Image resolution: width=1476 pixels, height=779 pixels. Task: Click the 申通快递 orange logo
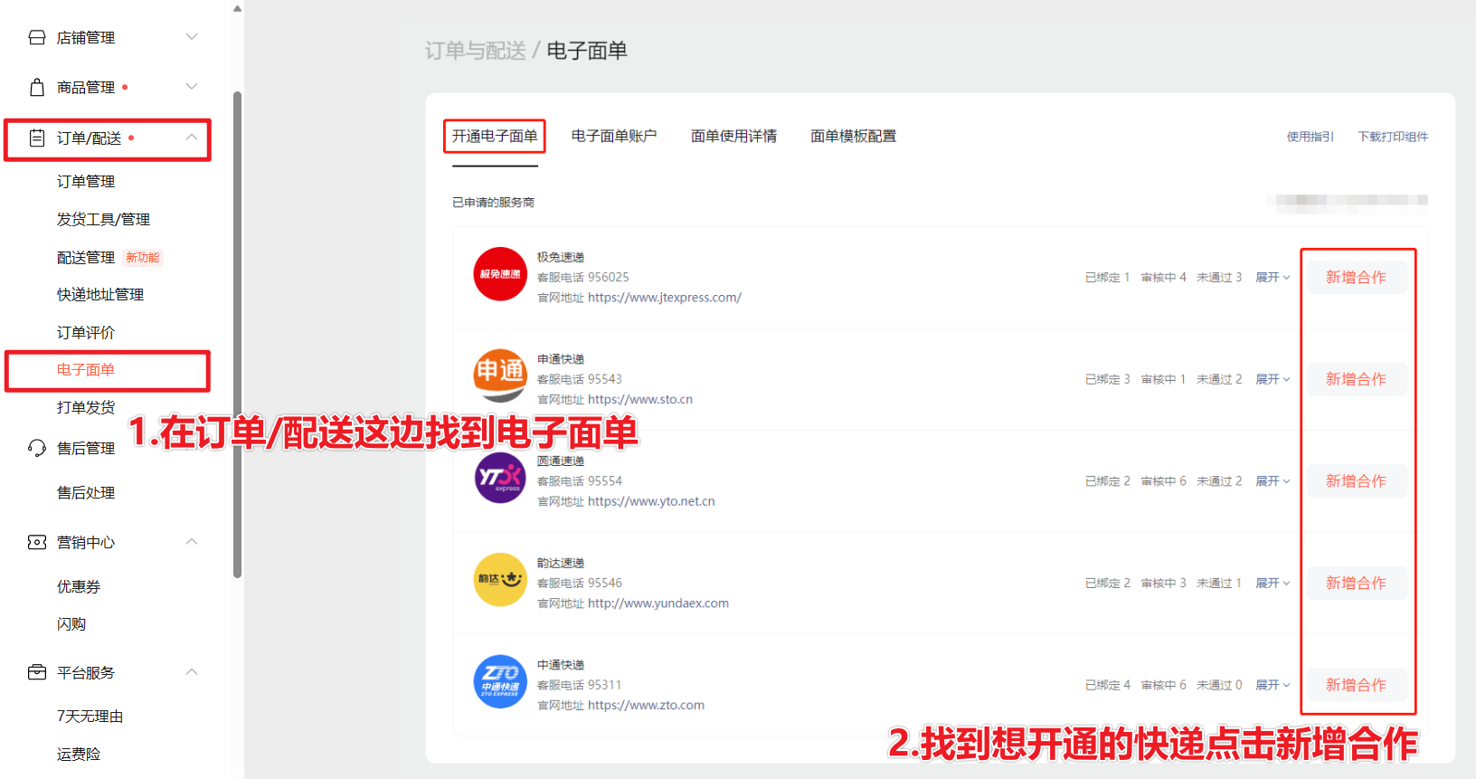pyautogui.click(x=500, y=375)
